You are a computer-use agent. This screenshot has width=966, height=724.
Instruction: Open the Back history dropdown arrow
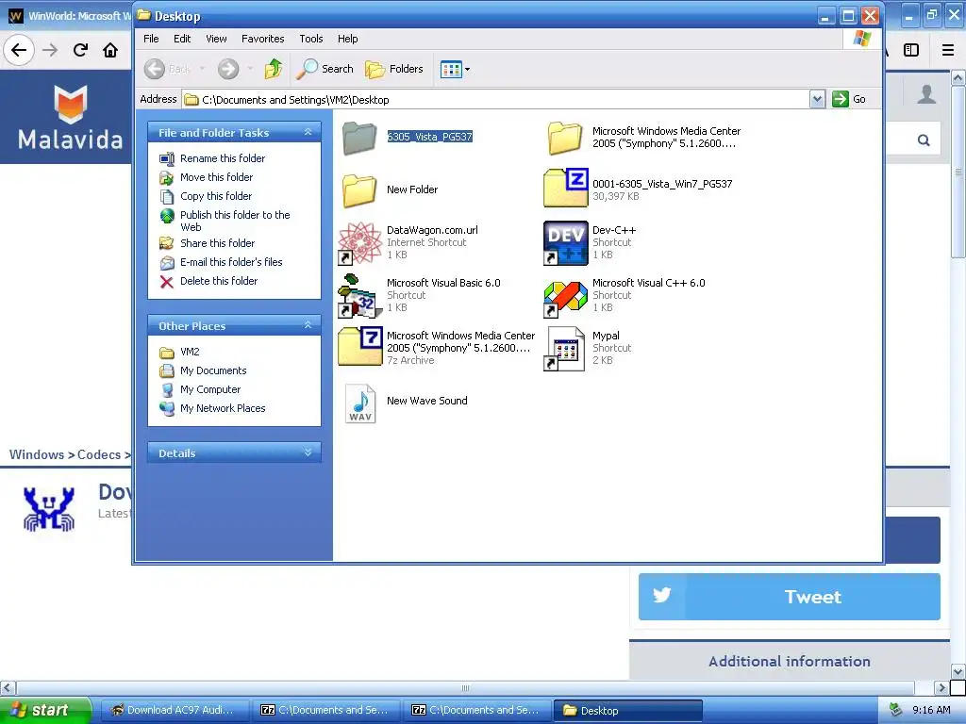(202, 69)
